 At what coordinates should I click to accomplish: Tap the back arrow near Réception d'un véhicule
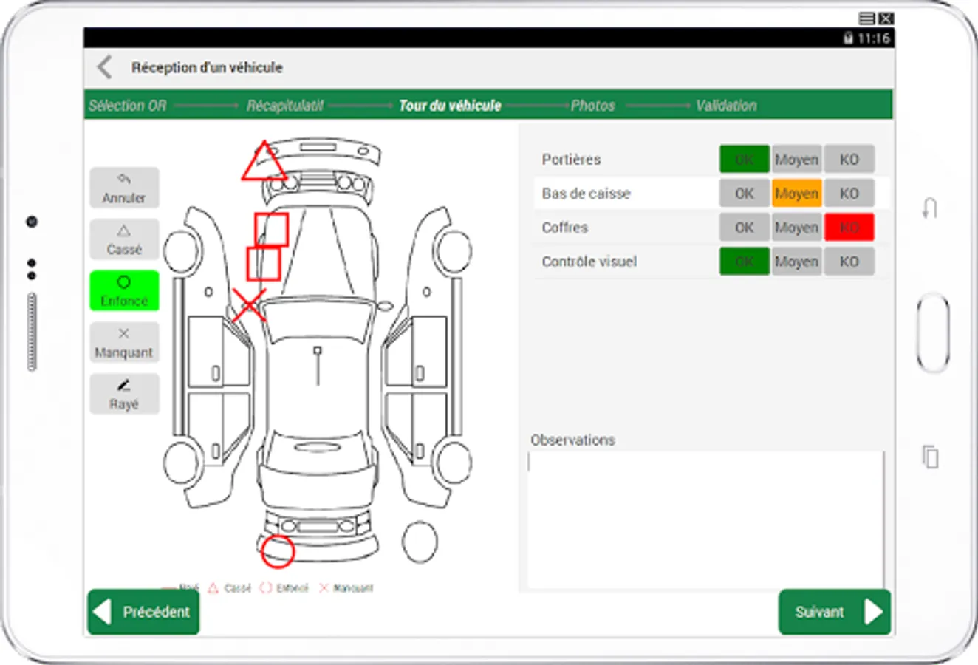pos(104,67)
